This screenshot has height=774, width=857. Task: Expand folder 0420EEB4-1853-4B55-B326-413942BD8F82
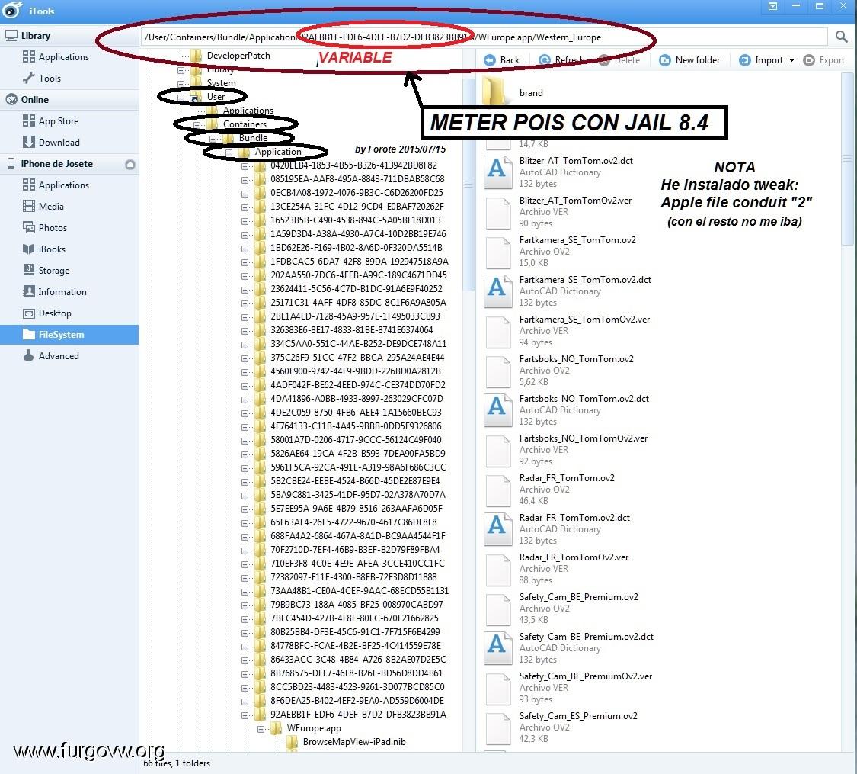coord(245,166)
